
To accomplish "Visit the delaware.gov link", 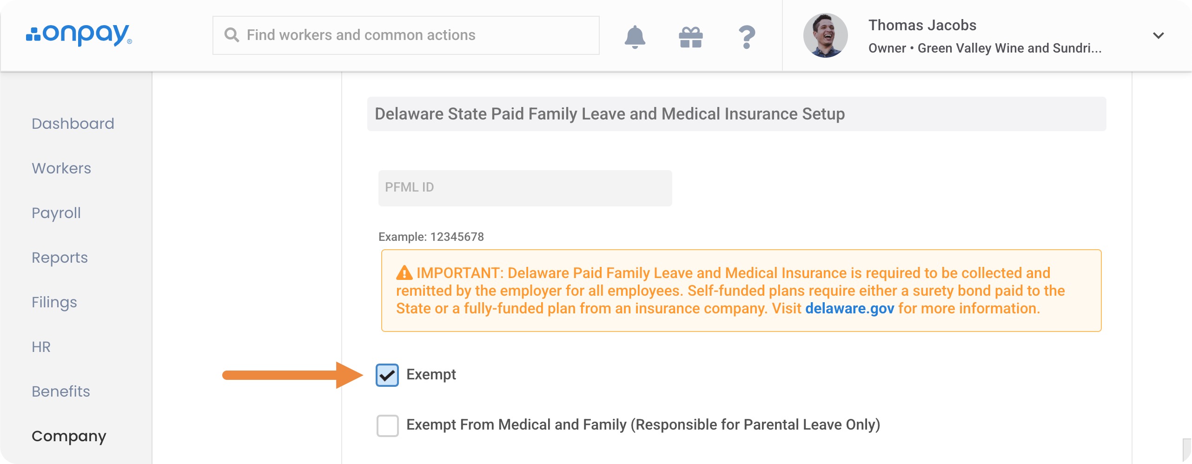I will coord(849,308).
